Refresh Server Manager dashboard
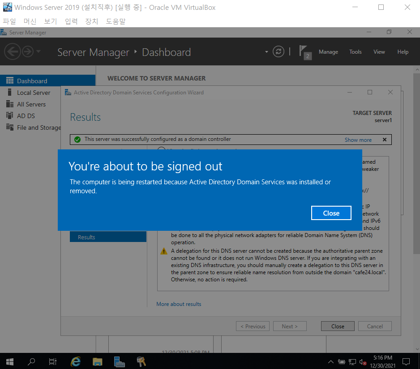Image resolution: width=420 pixels, height=369 pixels. pyautogui.click(x=279, y=51)
